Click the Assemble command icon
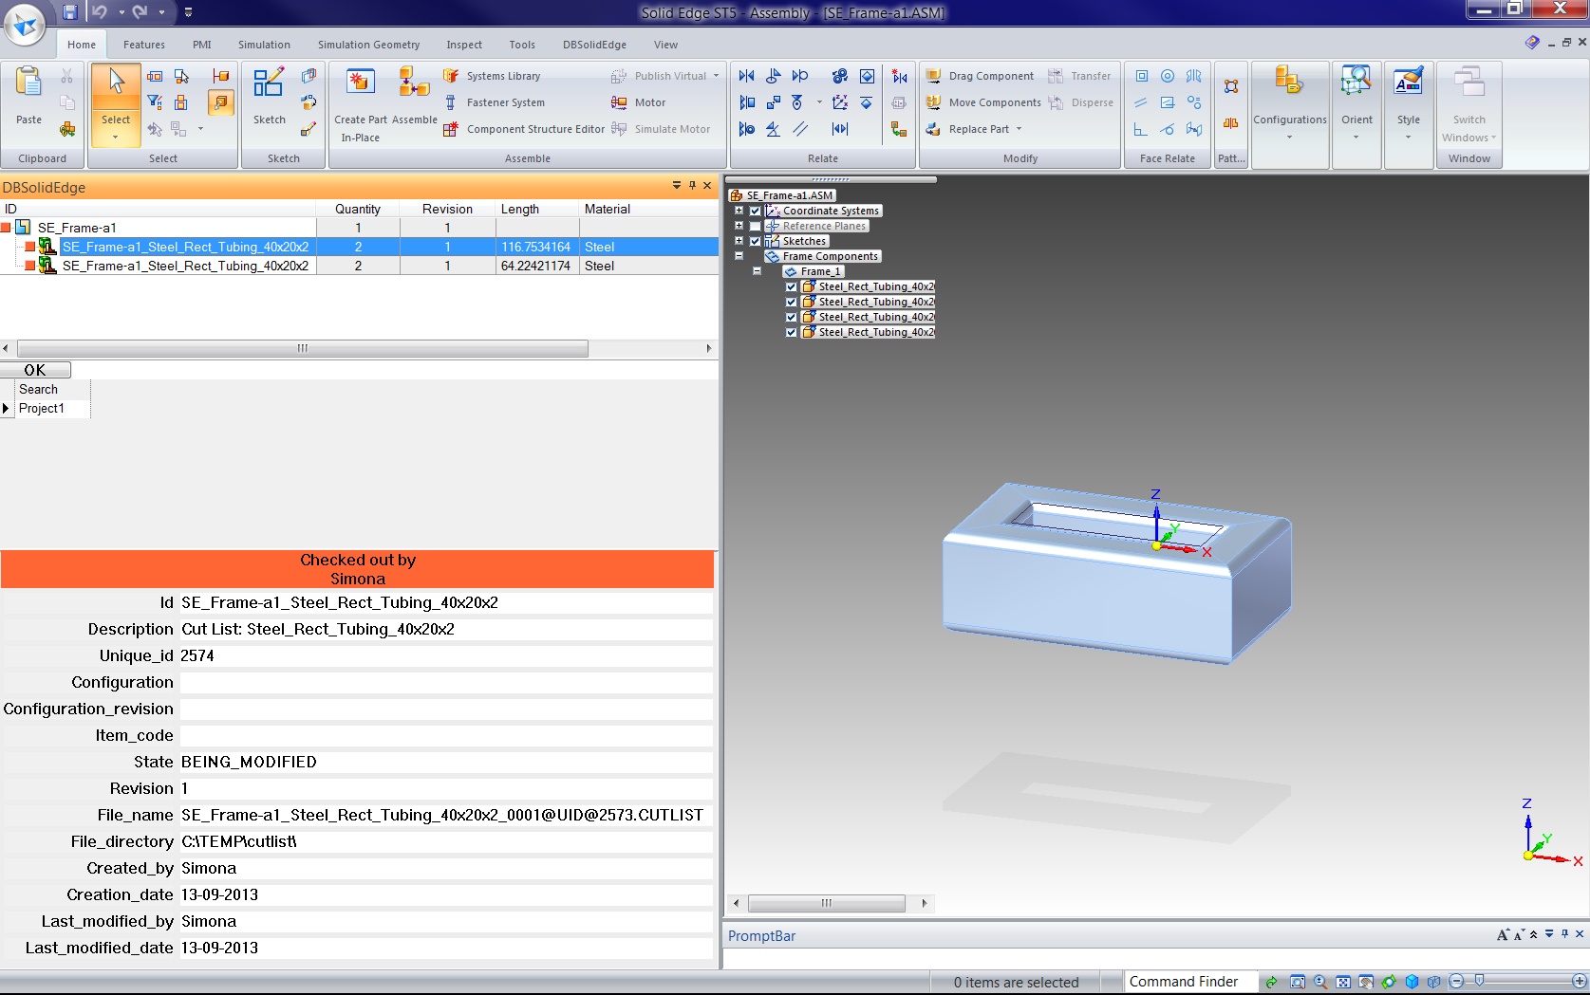 pyautogui.click(x=414, y=82)
